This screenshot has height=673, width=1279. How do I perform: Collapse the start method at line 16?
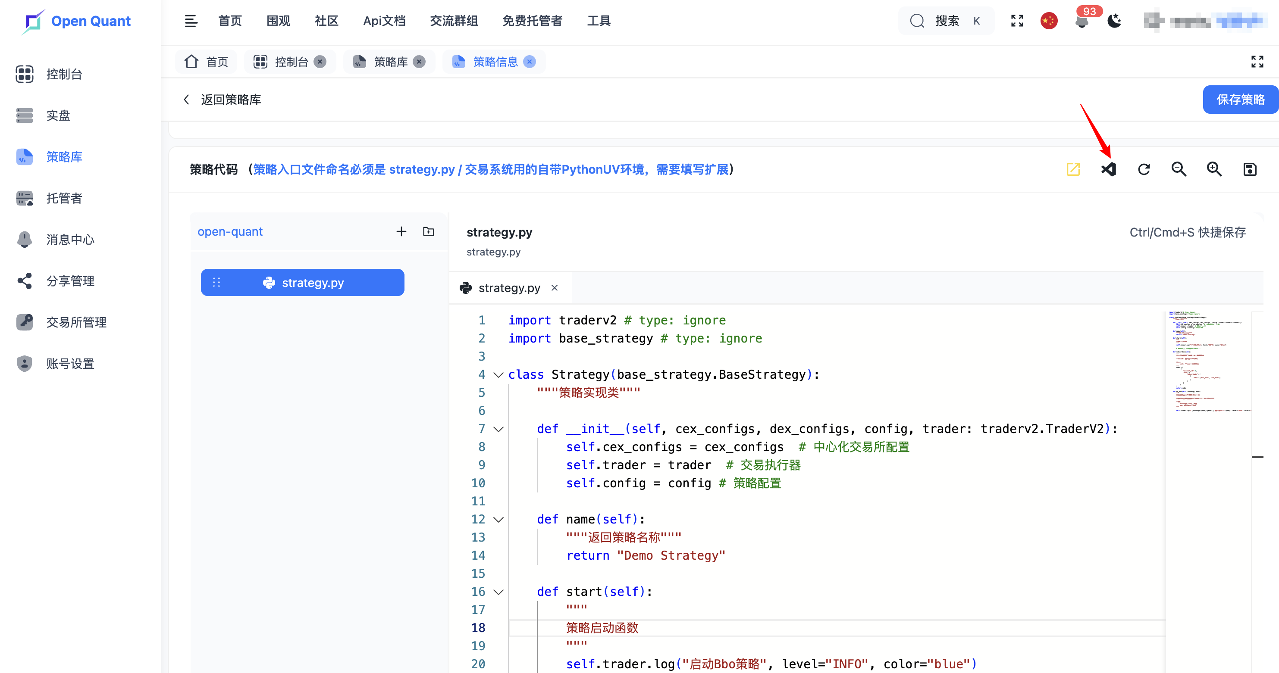click(x=498, y=592)
